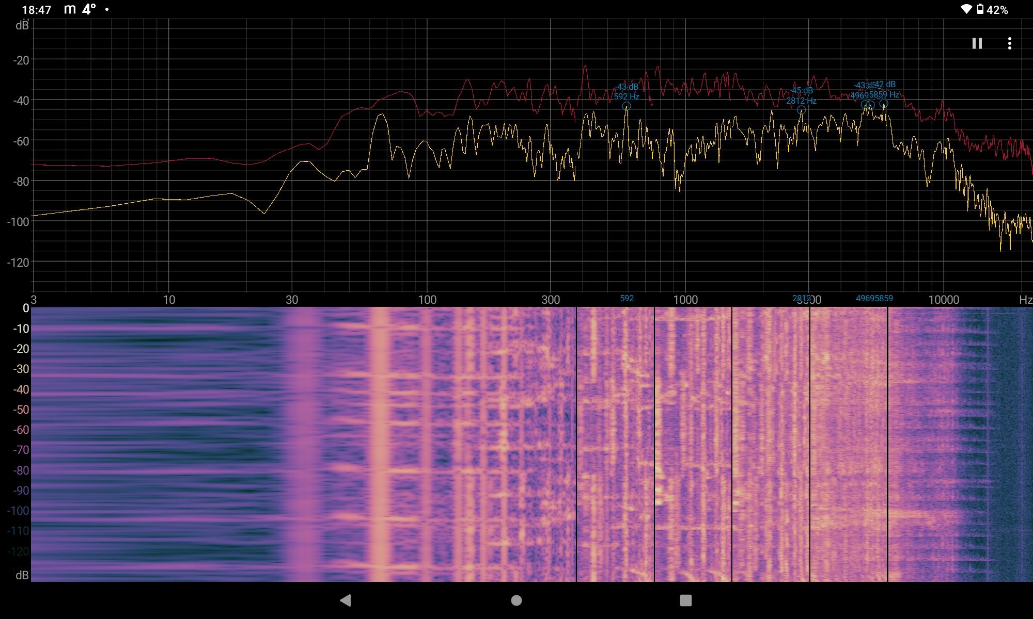Tap the 1000 Hz frequency axis label
Image resolution: width=1033 pixels, height=619 pixels.
(x=685, y=300)
